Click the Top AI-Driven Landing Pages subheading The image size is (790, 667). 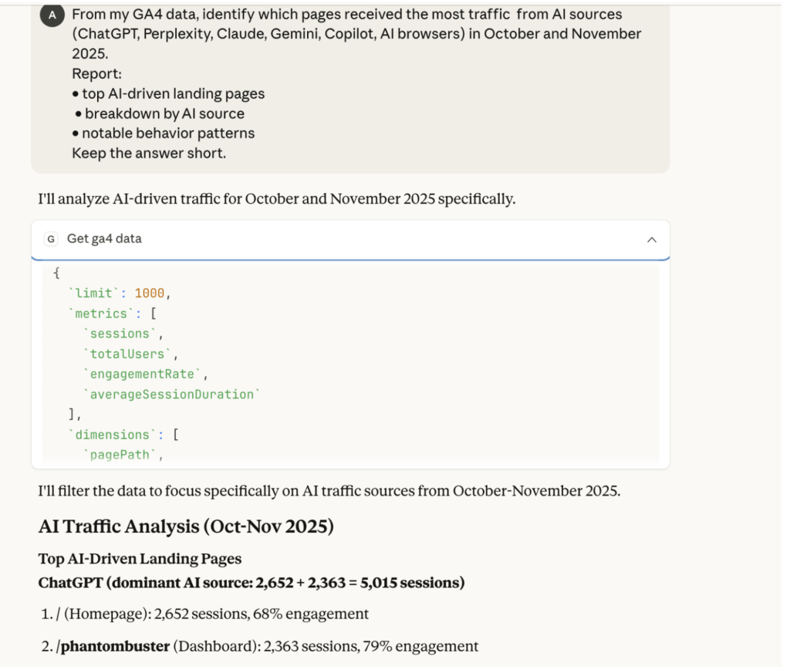coord(140,558)
